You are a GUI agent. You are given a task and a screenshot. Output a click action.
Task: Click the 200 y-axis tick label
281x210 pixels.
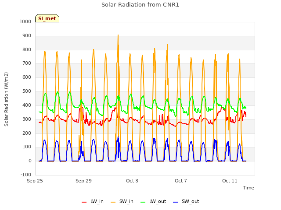(x=27, y=133)
